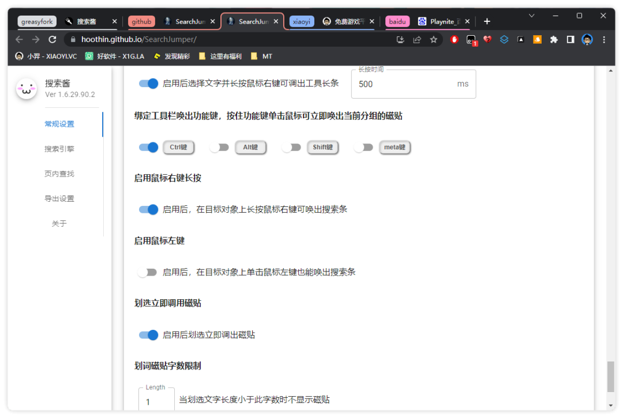Image resolution: width=623 pixels, height=418 pixels.
Task: Click the install app icon in address bar
Action: (400, 39)
